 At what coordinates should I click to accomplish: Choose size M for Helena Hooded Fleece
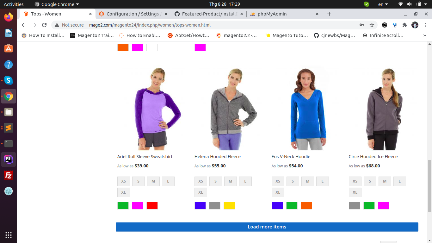pyautogui.click(x=231, y=181)
